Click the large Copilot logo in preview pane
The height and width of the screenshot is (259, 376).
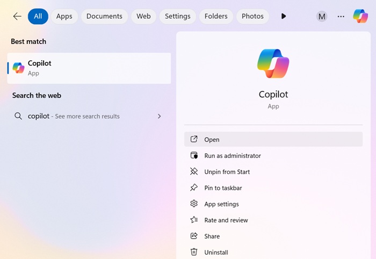(x=273, y=63)
